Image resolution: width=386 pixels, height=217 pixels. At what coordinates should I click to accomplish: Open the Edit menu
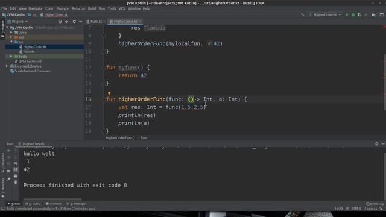pos(13,8)
